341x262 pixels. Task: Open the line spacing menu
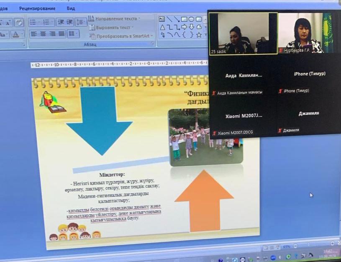[x=81, y=22]
